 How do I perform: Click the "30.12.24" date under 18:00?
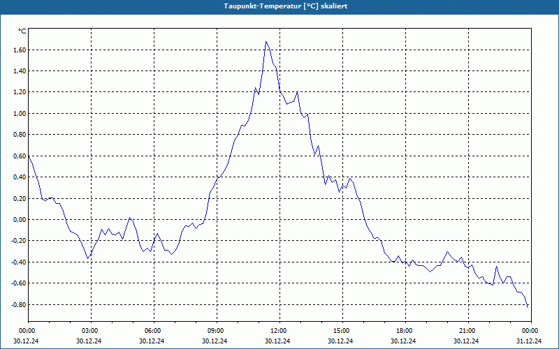pyautogui.click(x=403, y=341)
